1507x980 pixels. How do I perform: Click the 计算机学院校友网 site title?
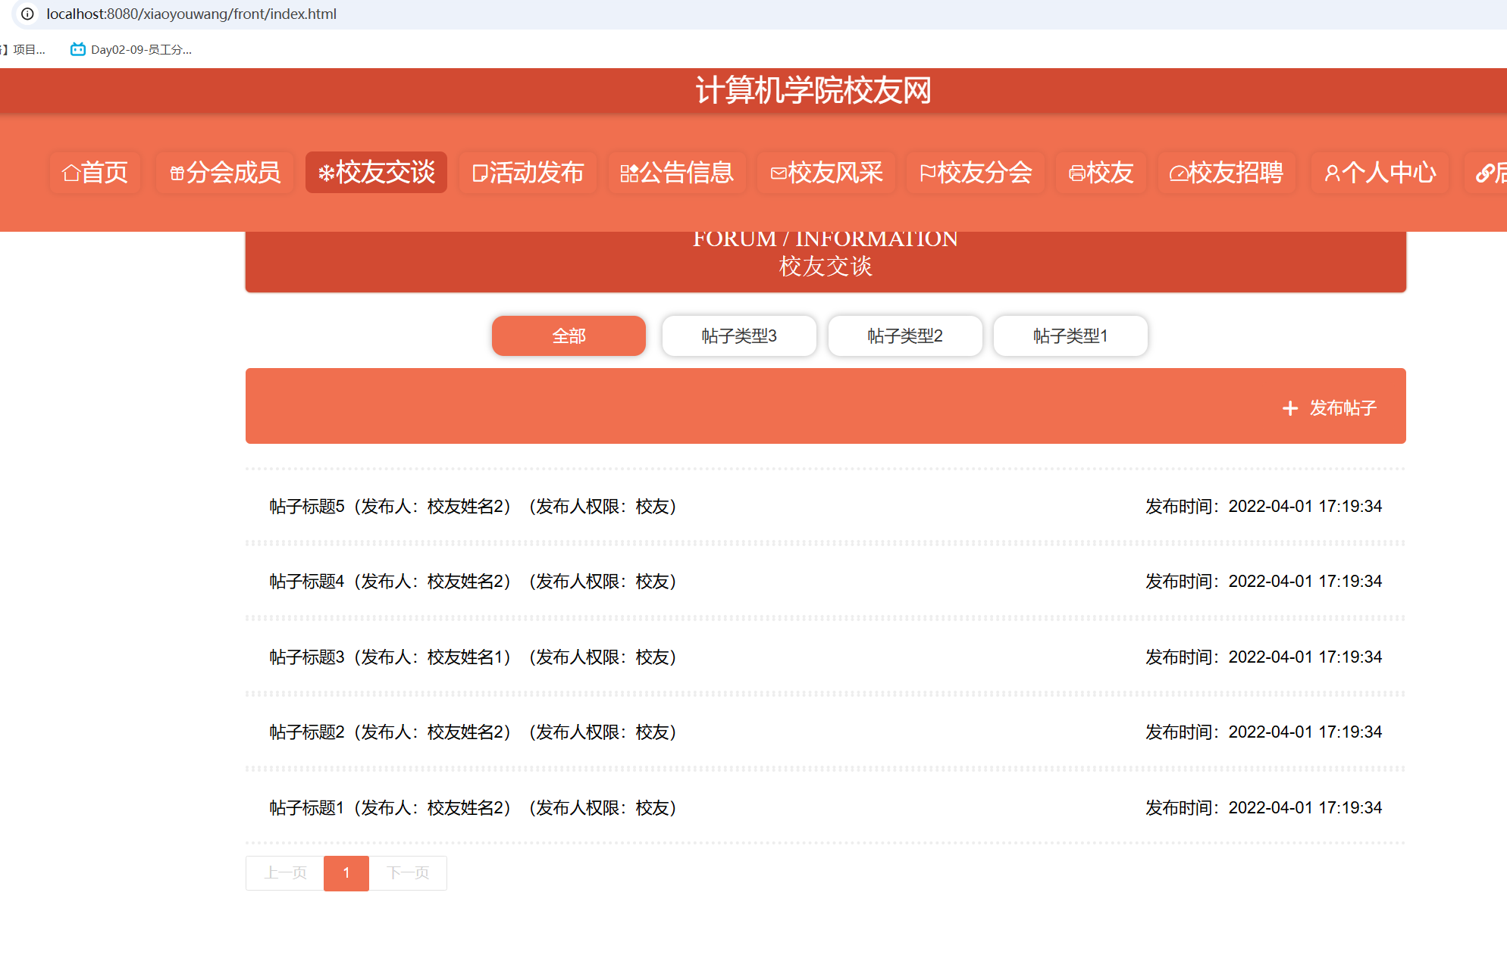(x=813, y=90)
